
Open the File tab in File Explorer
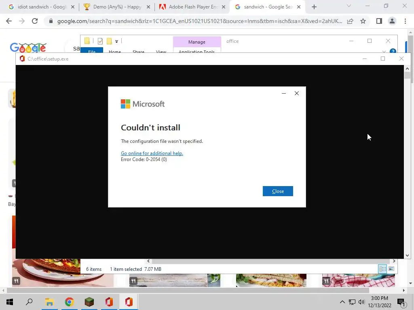click(x=92, y=50)
